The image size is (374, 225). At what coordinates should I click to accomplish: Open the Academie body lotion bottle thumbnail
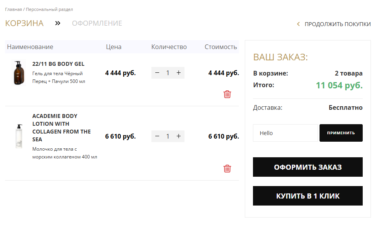tap(19, 136)
